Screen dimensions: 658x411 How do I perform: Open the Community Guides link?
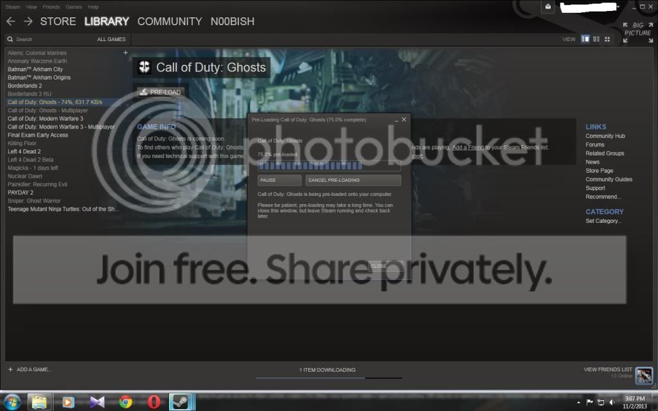point(609,179)
